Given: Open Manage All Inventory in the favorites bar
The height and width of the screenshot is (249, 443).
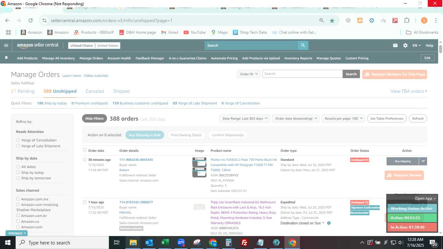Looking at the screenshot, I should [58, 58].
